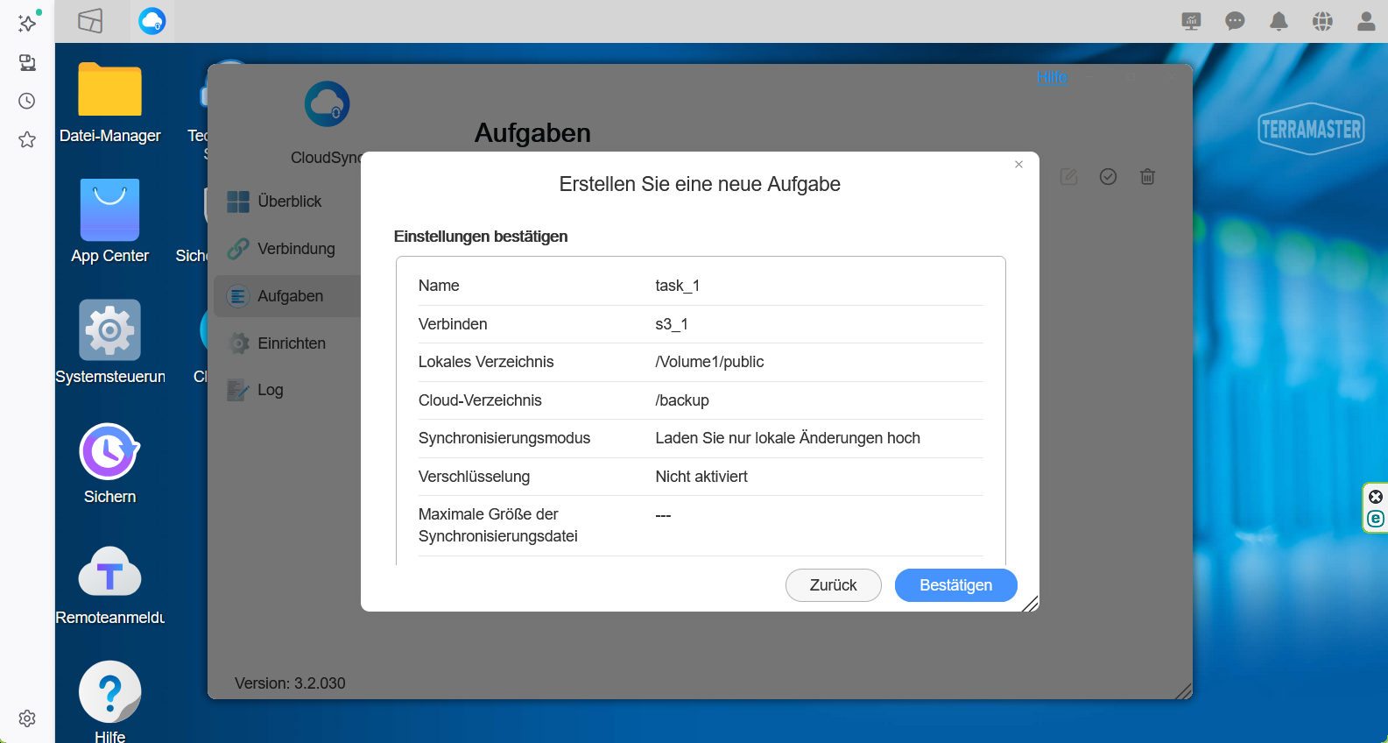The image size is (1388, 743).
Task: Click the sparkle icon in left rail
Action: click(x=27, y=23)
